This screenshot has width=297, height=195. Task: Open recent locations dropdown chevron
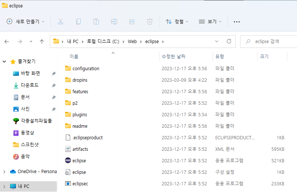click(x=31, y=42)
